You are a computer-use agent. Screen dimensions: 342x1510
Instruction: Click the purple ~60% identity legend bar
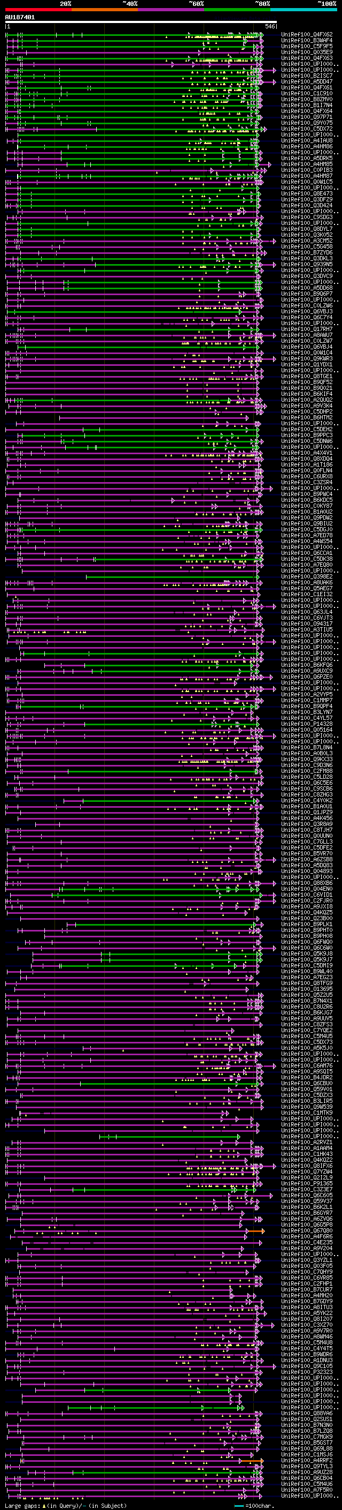point(172,10)
